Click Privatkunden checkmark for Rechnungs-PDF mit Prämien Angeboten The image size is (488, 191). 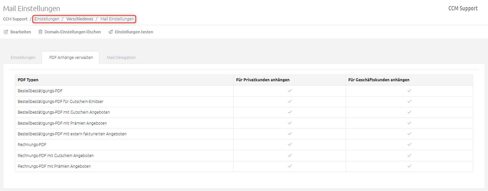(x=290, y=166)
